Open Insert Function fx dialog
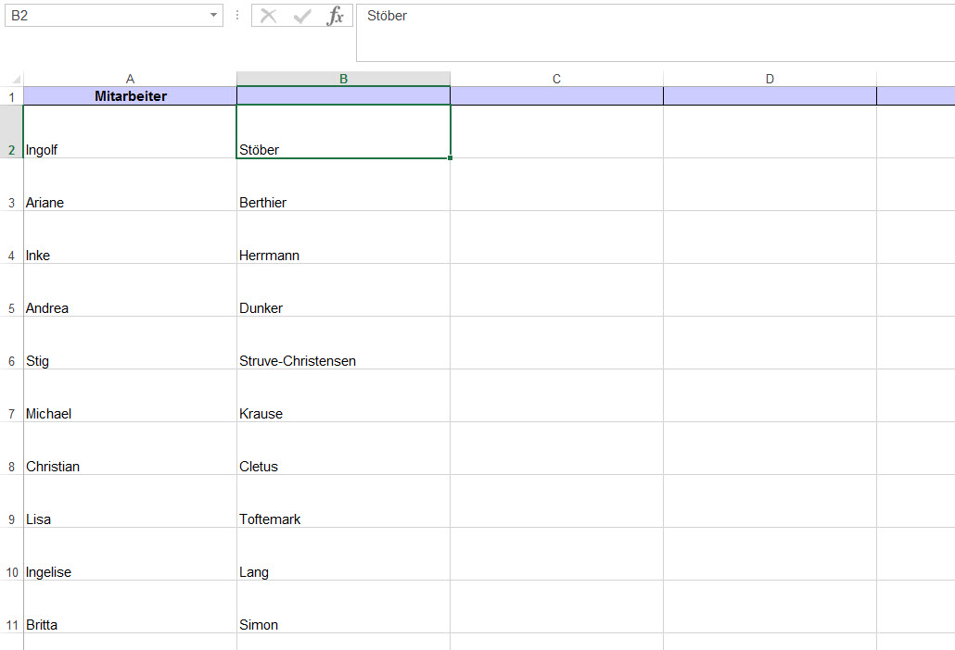Viewport: 955px width, 650px height. pos(335,16)
